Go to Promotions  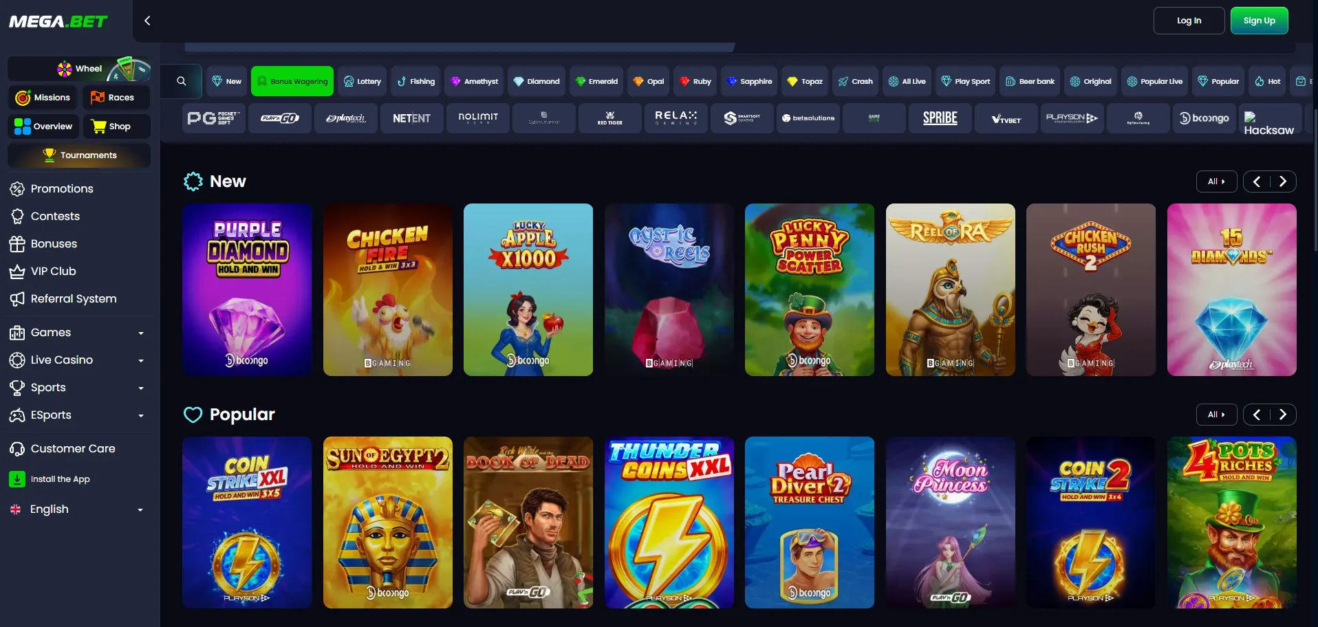[x=62, y=188]
